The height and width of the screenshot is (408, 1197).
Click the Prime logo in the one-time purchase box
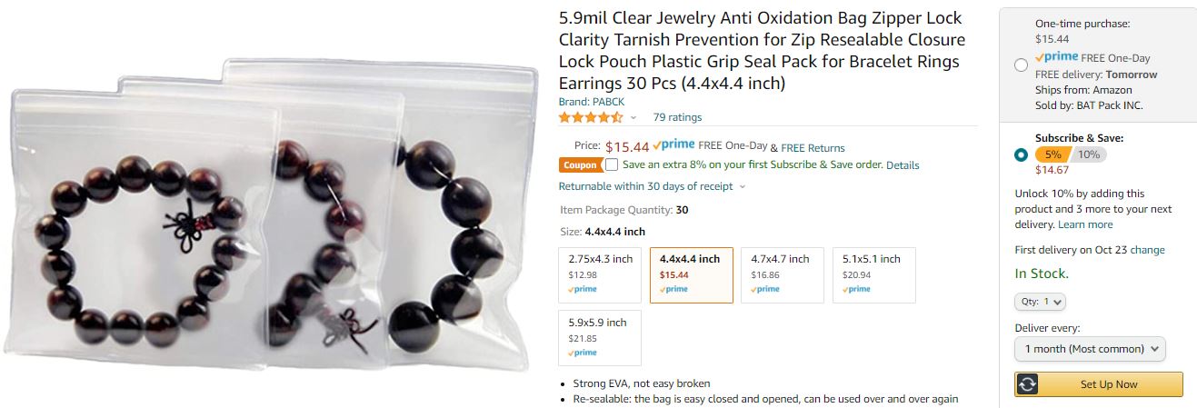tap(1056, 56)
